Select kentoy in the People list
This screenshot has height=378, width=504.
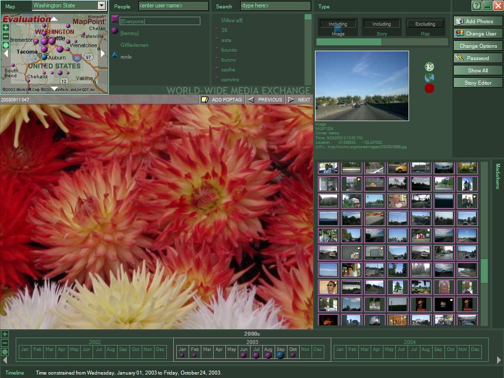point(129,33)
